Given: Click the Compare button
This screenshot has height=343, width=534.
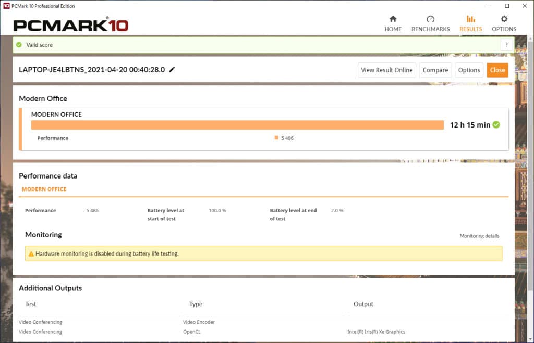Looking at the screenshot, I should click(435, 70).
